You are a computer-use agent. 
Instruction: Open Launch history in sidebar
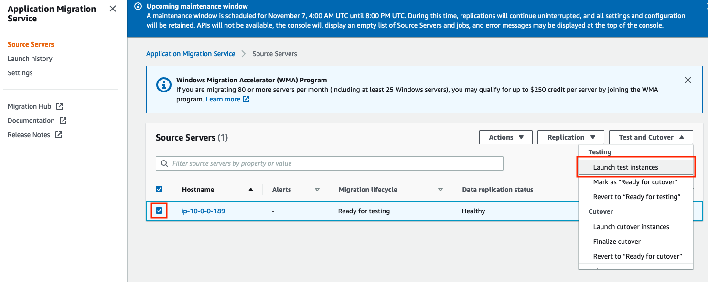(30, 59)
